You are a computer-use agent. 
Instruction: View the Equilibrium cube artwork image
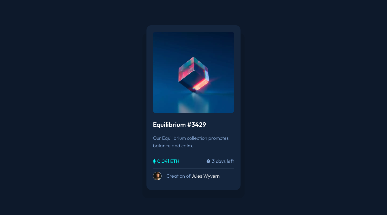pyautogui.click(x=193, y=72)
